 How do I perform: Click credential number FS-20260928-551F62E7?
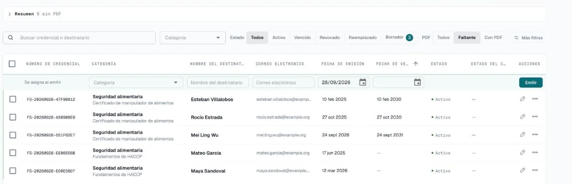click(51, 135)
